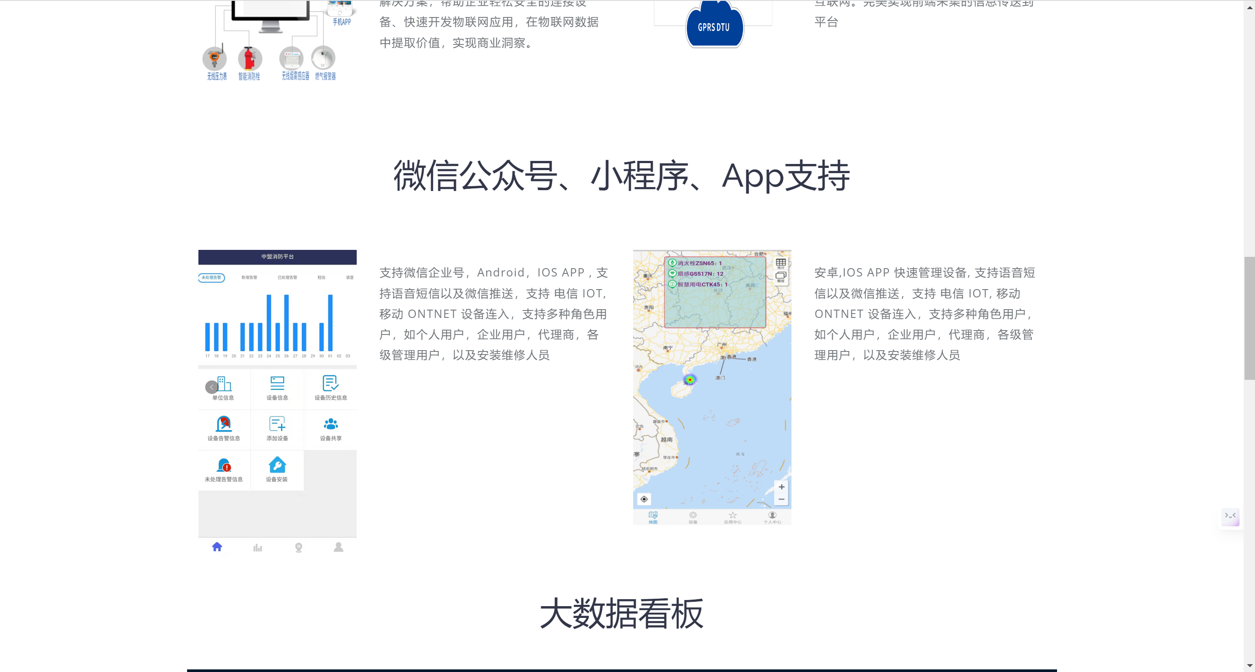1255x672 pixels.
Task: Switch to the 应用中心 star tab
Action: [733, 518]
